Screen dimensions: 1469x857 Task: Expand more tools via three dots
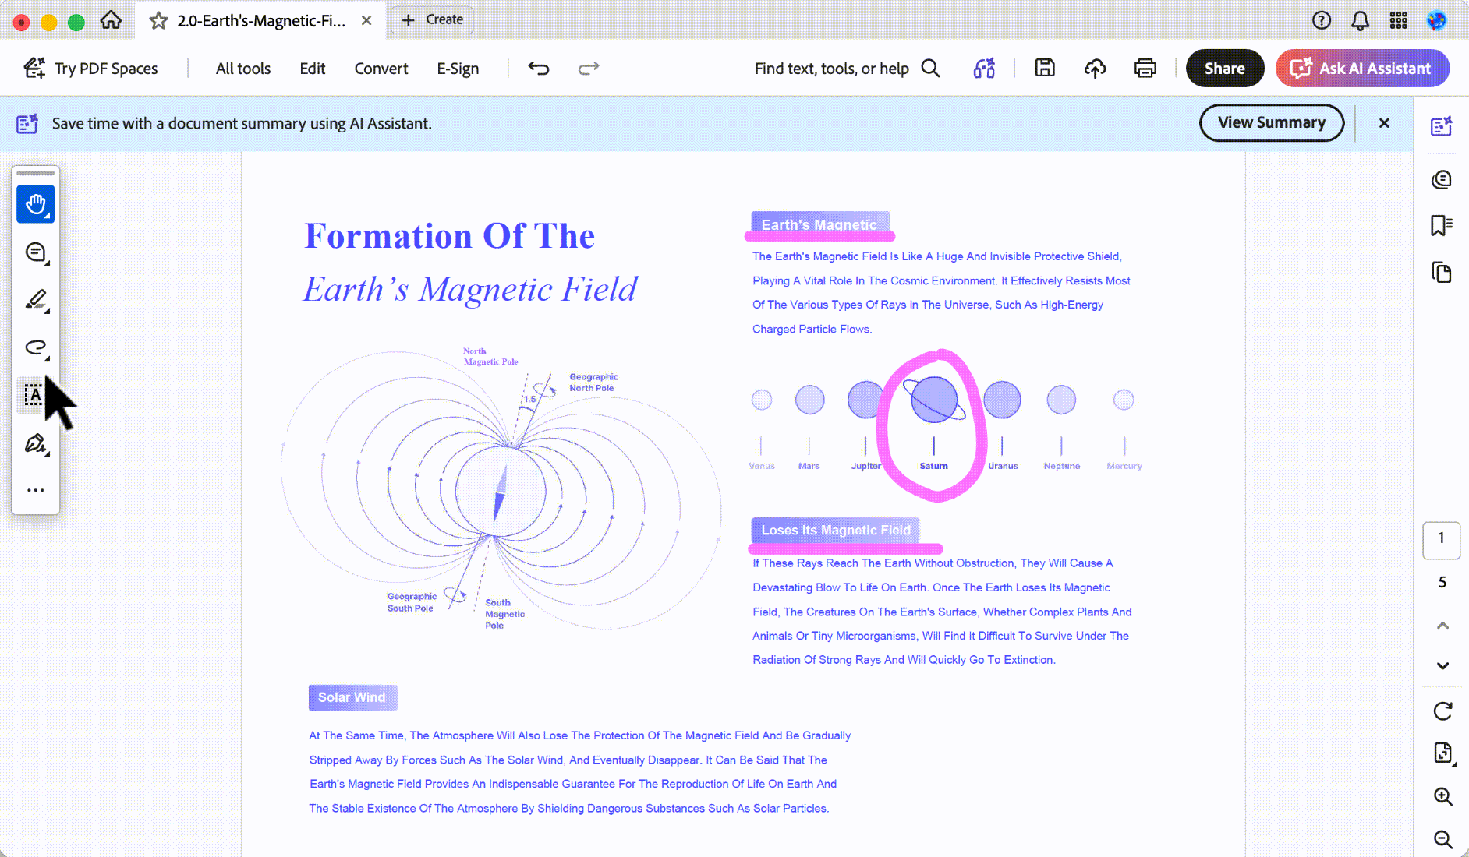[x=36, y=490]
